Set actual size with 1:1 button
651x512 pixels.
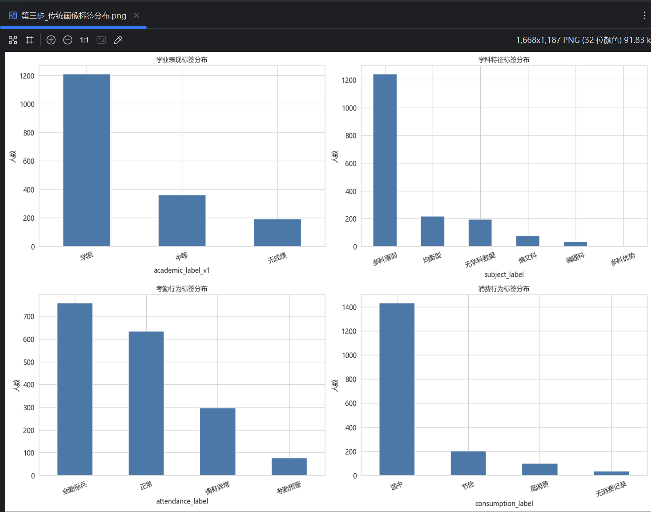(84, 40)
